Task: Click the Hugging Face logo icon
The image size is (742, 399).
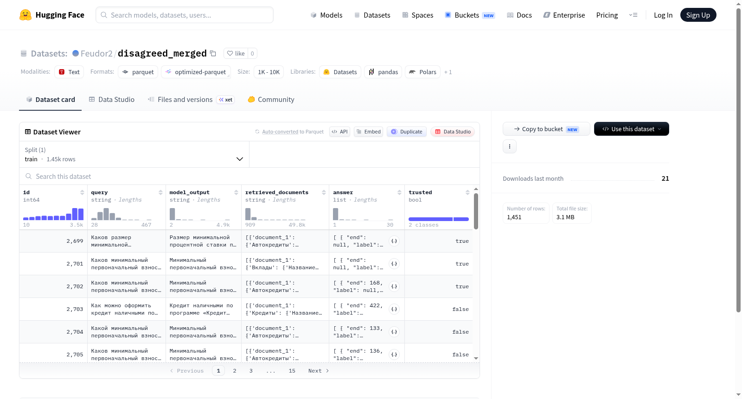Action: pos(26,15)
